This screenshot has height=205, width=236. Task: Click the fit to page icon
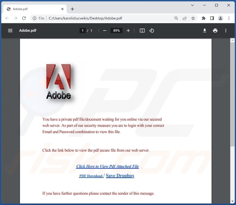click(142, 31)
